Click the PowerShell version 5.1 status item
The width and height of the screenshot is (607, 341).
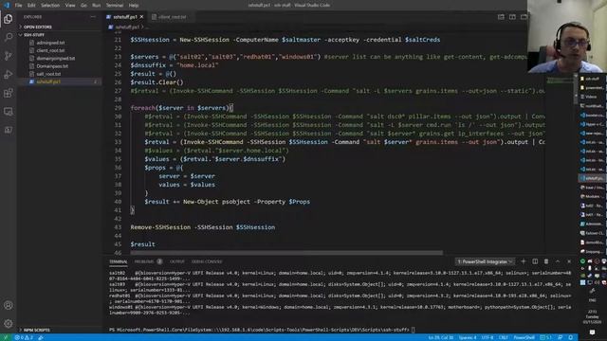point(546,337)
